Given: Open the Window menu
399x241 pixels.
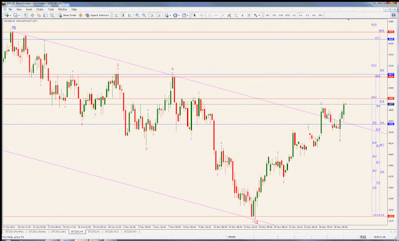Looking at the screenshot, I should coord(62,9).
